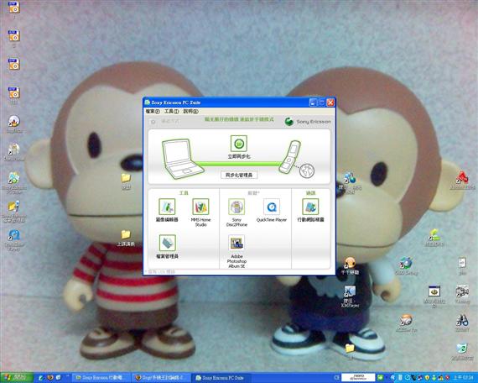The width and height of the screenshot is (478, 383).
Task: Select the KMPlayer desktop shortcut
Action: (350, 296)
